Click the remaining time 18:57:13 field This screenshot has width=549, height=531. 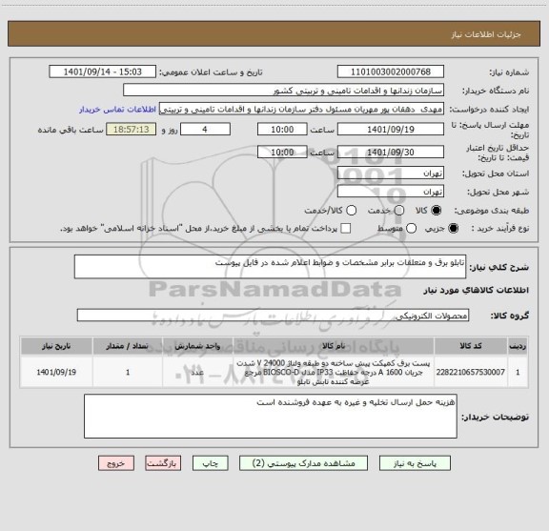pyautogui.click(x=132, y=130)
